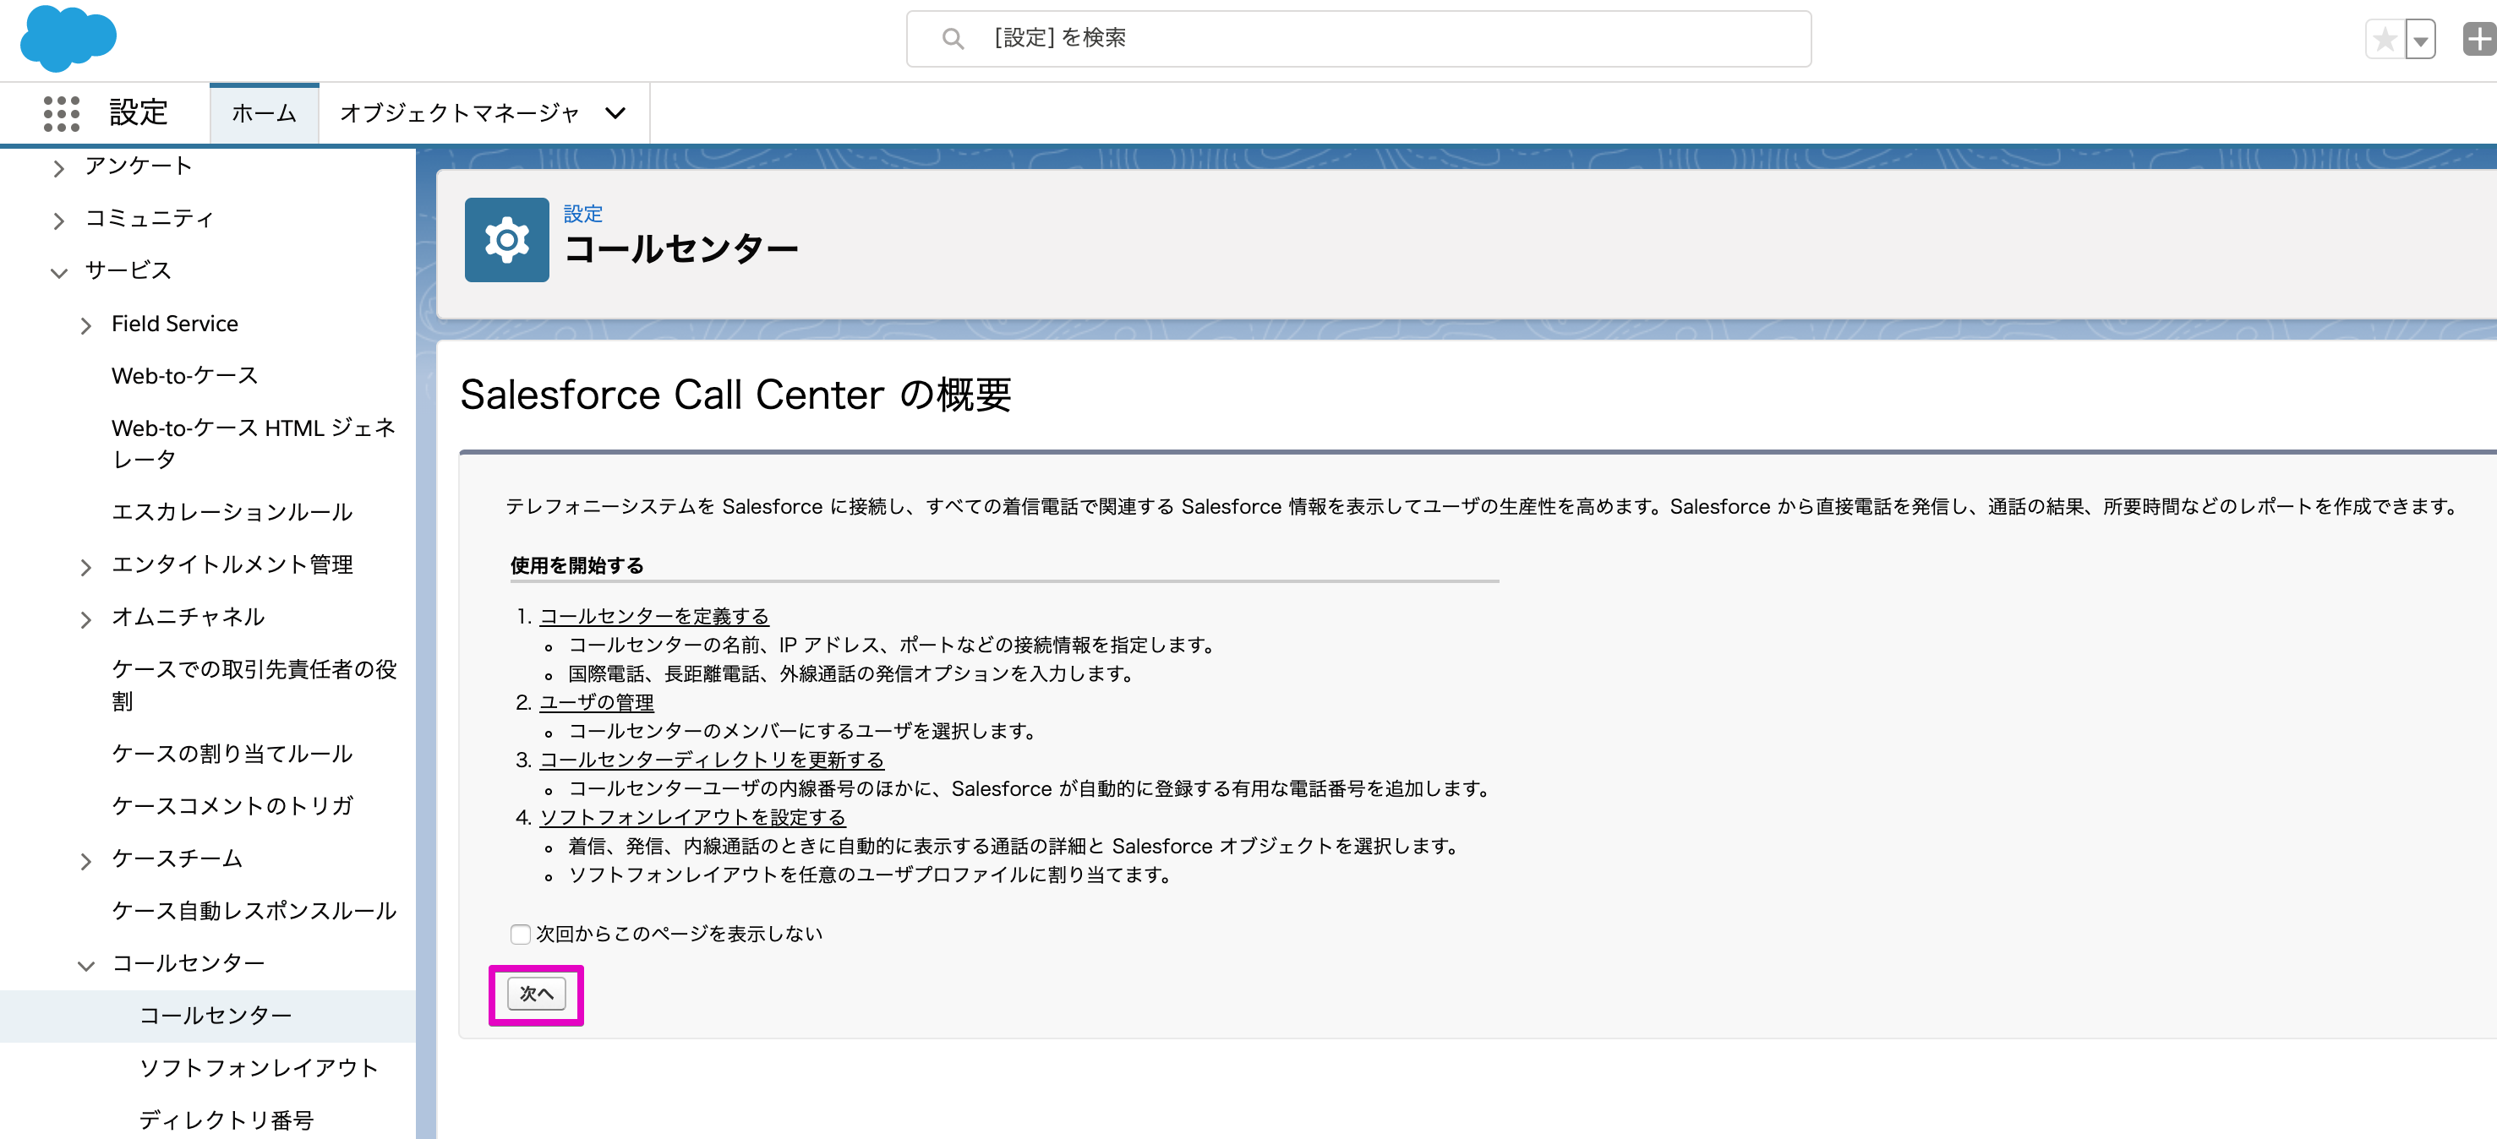Click the favorites star icon
Image resolution: width=2497 pixels, height=1139 pixels.
[2385, 40]
